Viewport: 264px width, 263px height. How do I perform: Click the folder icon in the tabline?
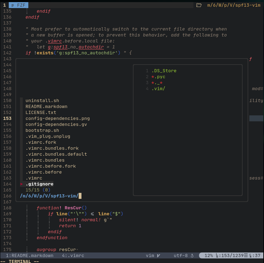[199, 5]
